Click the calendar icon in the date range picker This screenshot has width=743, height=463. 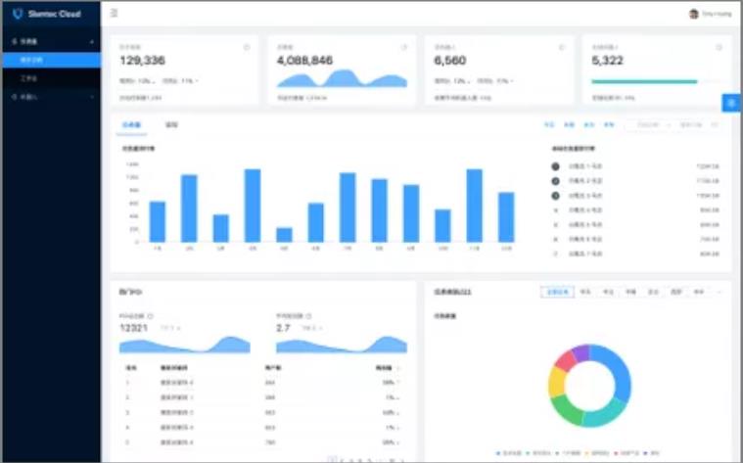coord(715,125)
